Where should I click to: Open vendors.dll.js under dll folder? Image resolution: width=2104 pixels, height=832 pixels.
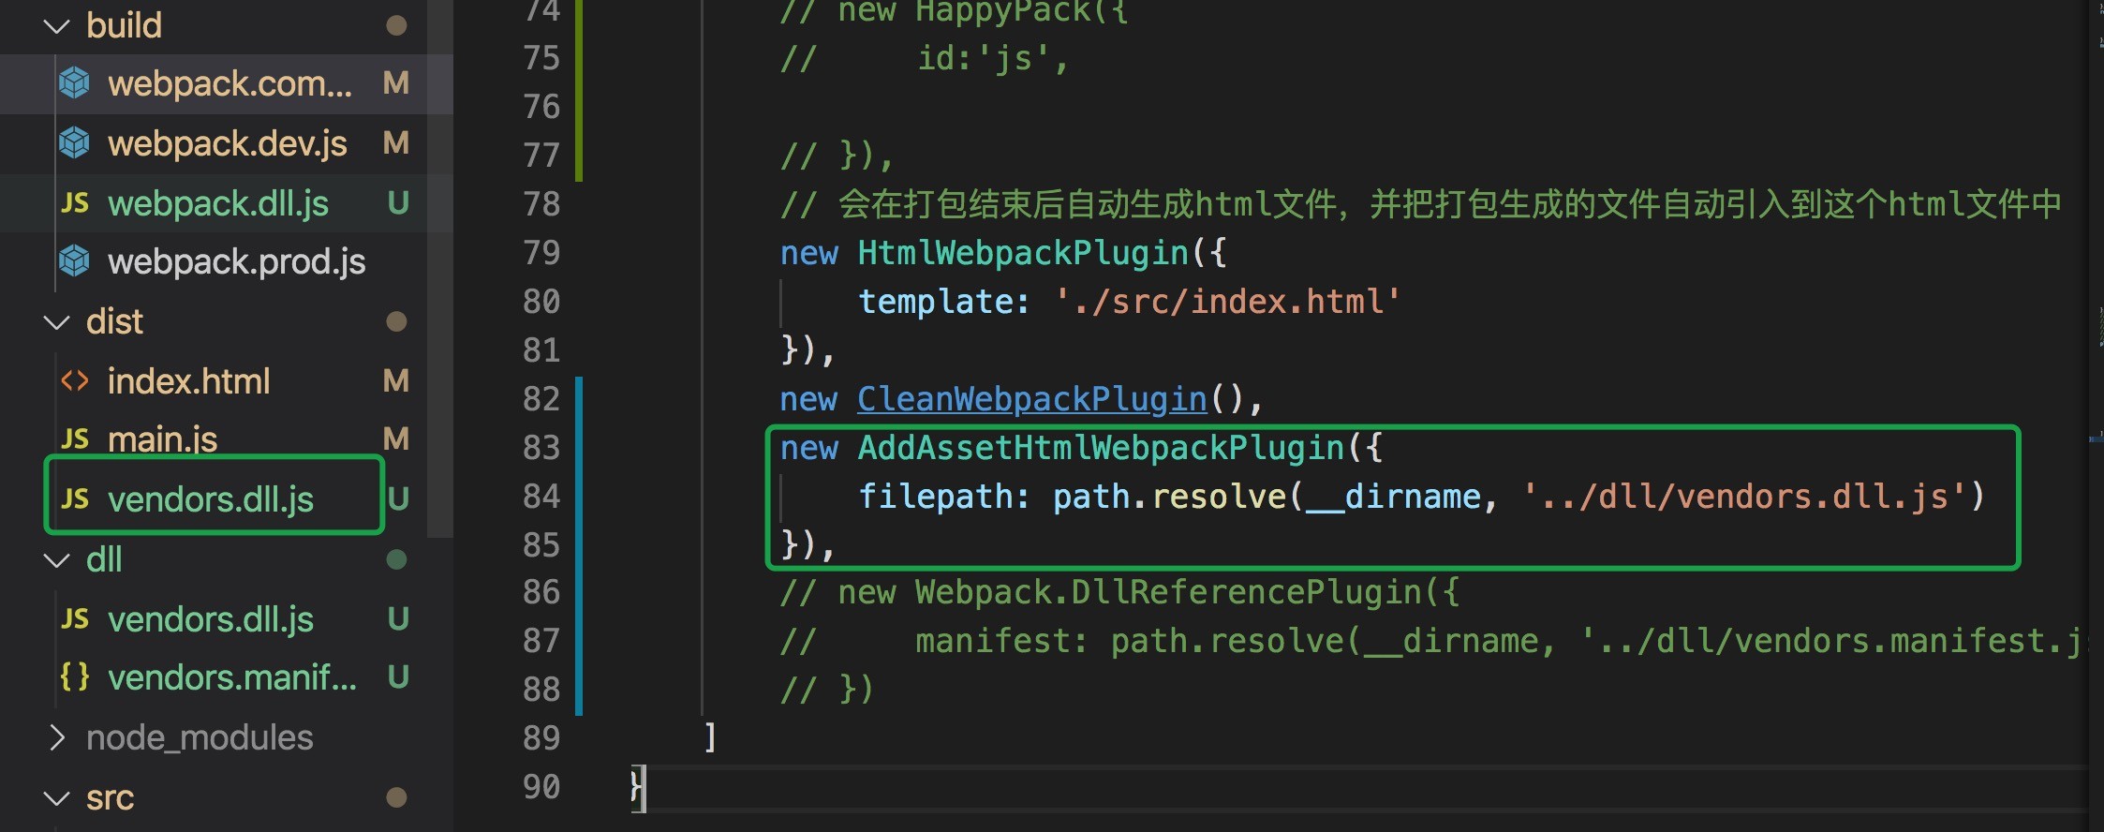[x=211, y=619]
